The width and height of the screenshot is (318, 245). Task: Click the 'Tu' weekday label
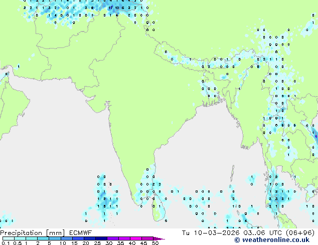point(186,233)
